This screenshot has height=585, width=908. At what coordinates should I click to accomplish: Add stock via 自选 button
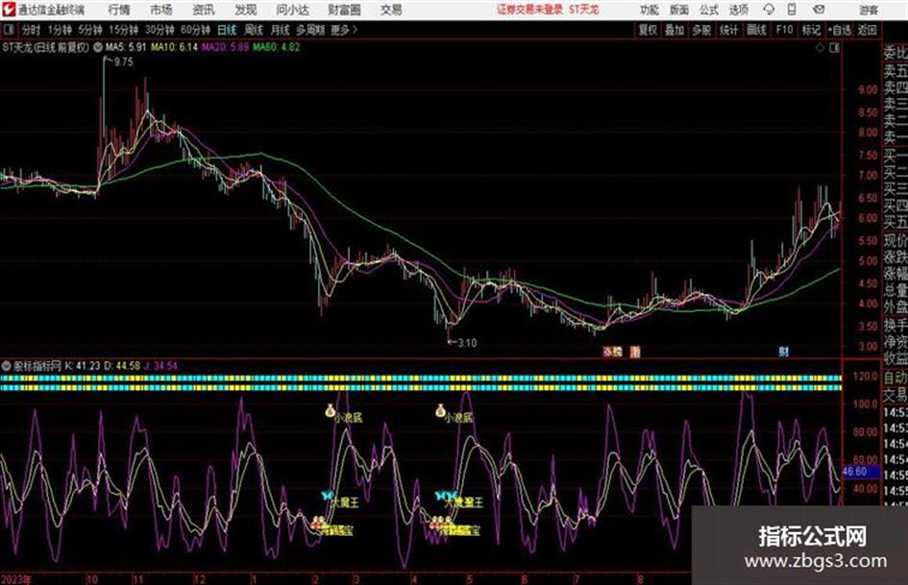click(x=839, y=30)
